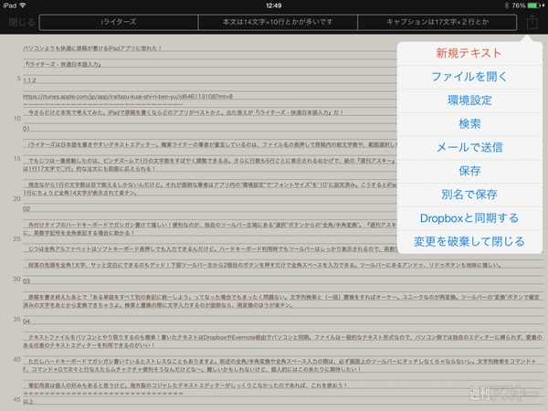This screenshot has height=411, width=548.
Task: Tap line number 25 in the gutter
Action: (16, 239)
